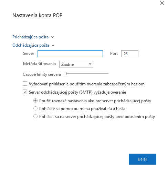The width and height of the screenshot is (168, 179).
Task: Select Použiť rovnaké nastavenia radio option
Action: (x=35, y=100)
